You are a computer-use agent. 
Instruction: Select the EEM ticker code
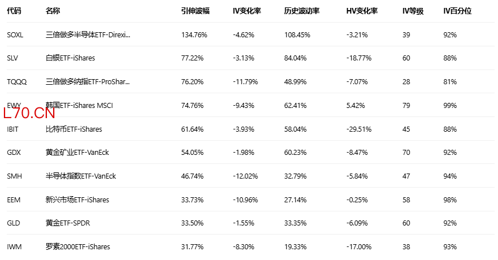click(14, 200)
